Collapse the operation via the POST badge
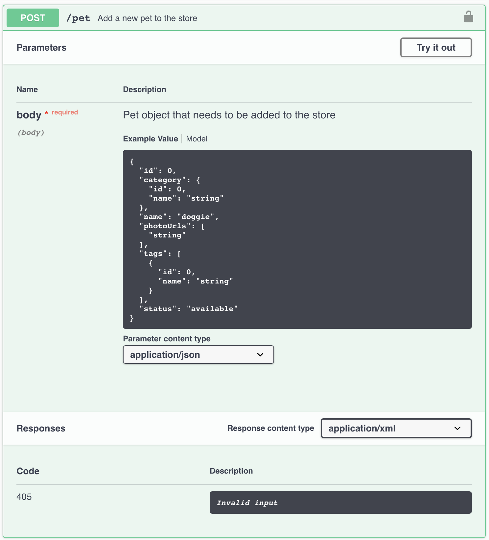This screenshot has width=489, height=540. [33, 18]
